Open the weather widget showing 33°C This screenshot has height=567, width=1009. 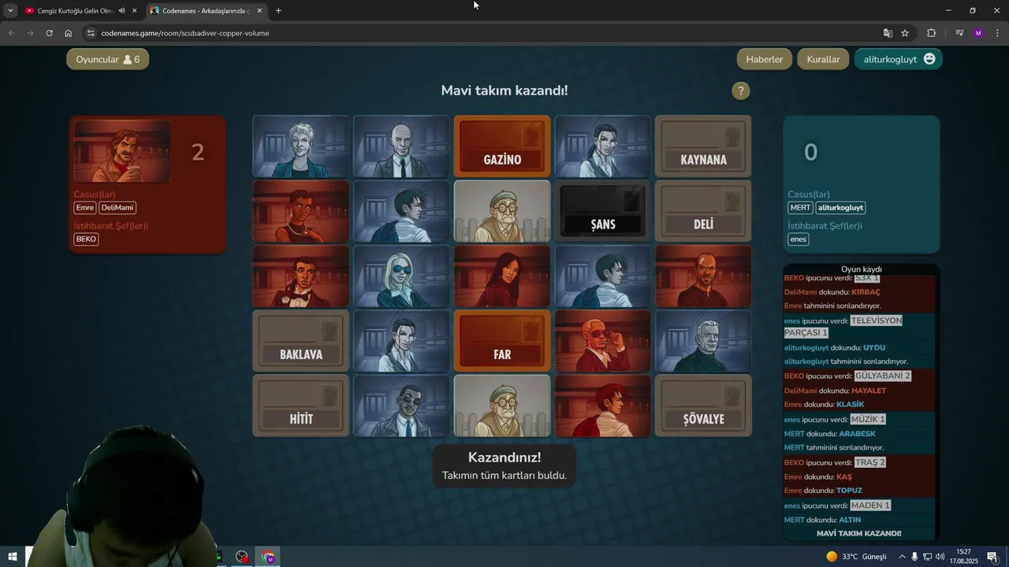[856, 557]
